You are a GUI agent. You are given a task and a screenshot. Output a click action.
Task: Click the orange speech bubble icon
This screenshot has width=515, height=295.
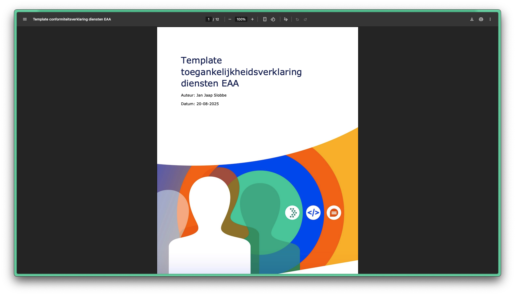334,213
